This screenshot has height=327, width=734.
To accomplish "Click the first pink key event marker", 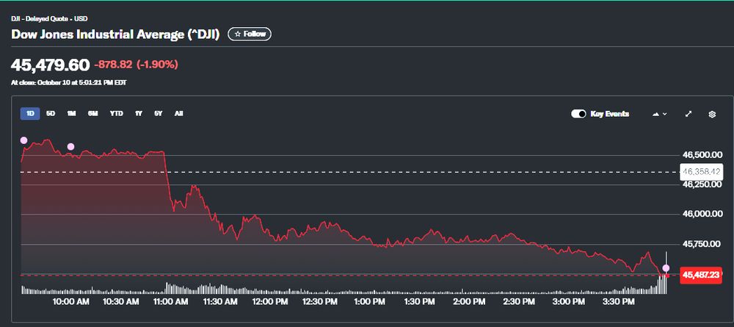I will 23,140.
